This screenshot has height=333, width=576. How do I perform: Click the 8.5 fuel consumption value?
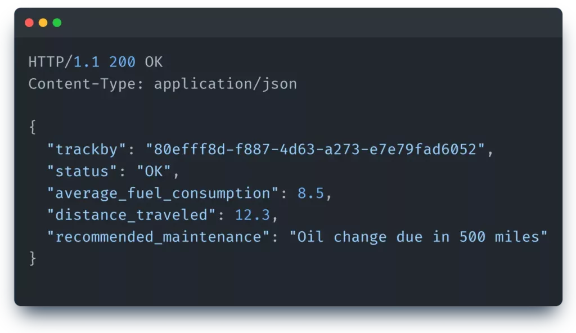(x=311, y=193)
